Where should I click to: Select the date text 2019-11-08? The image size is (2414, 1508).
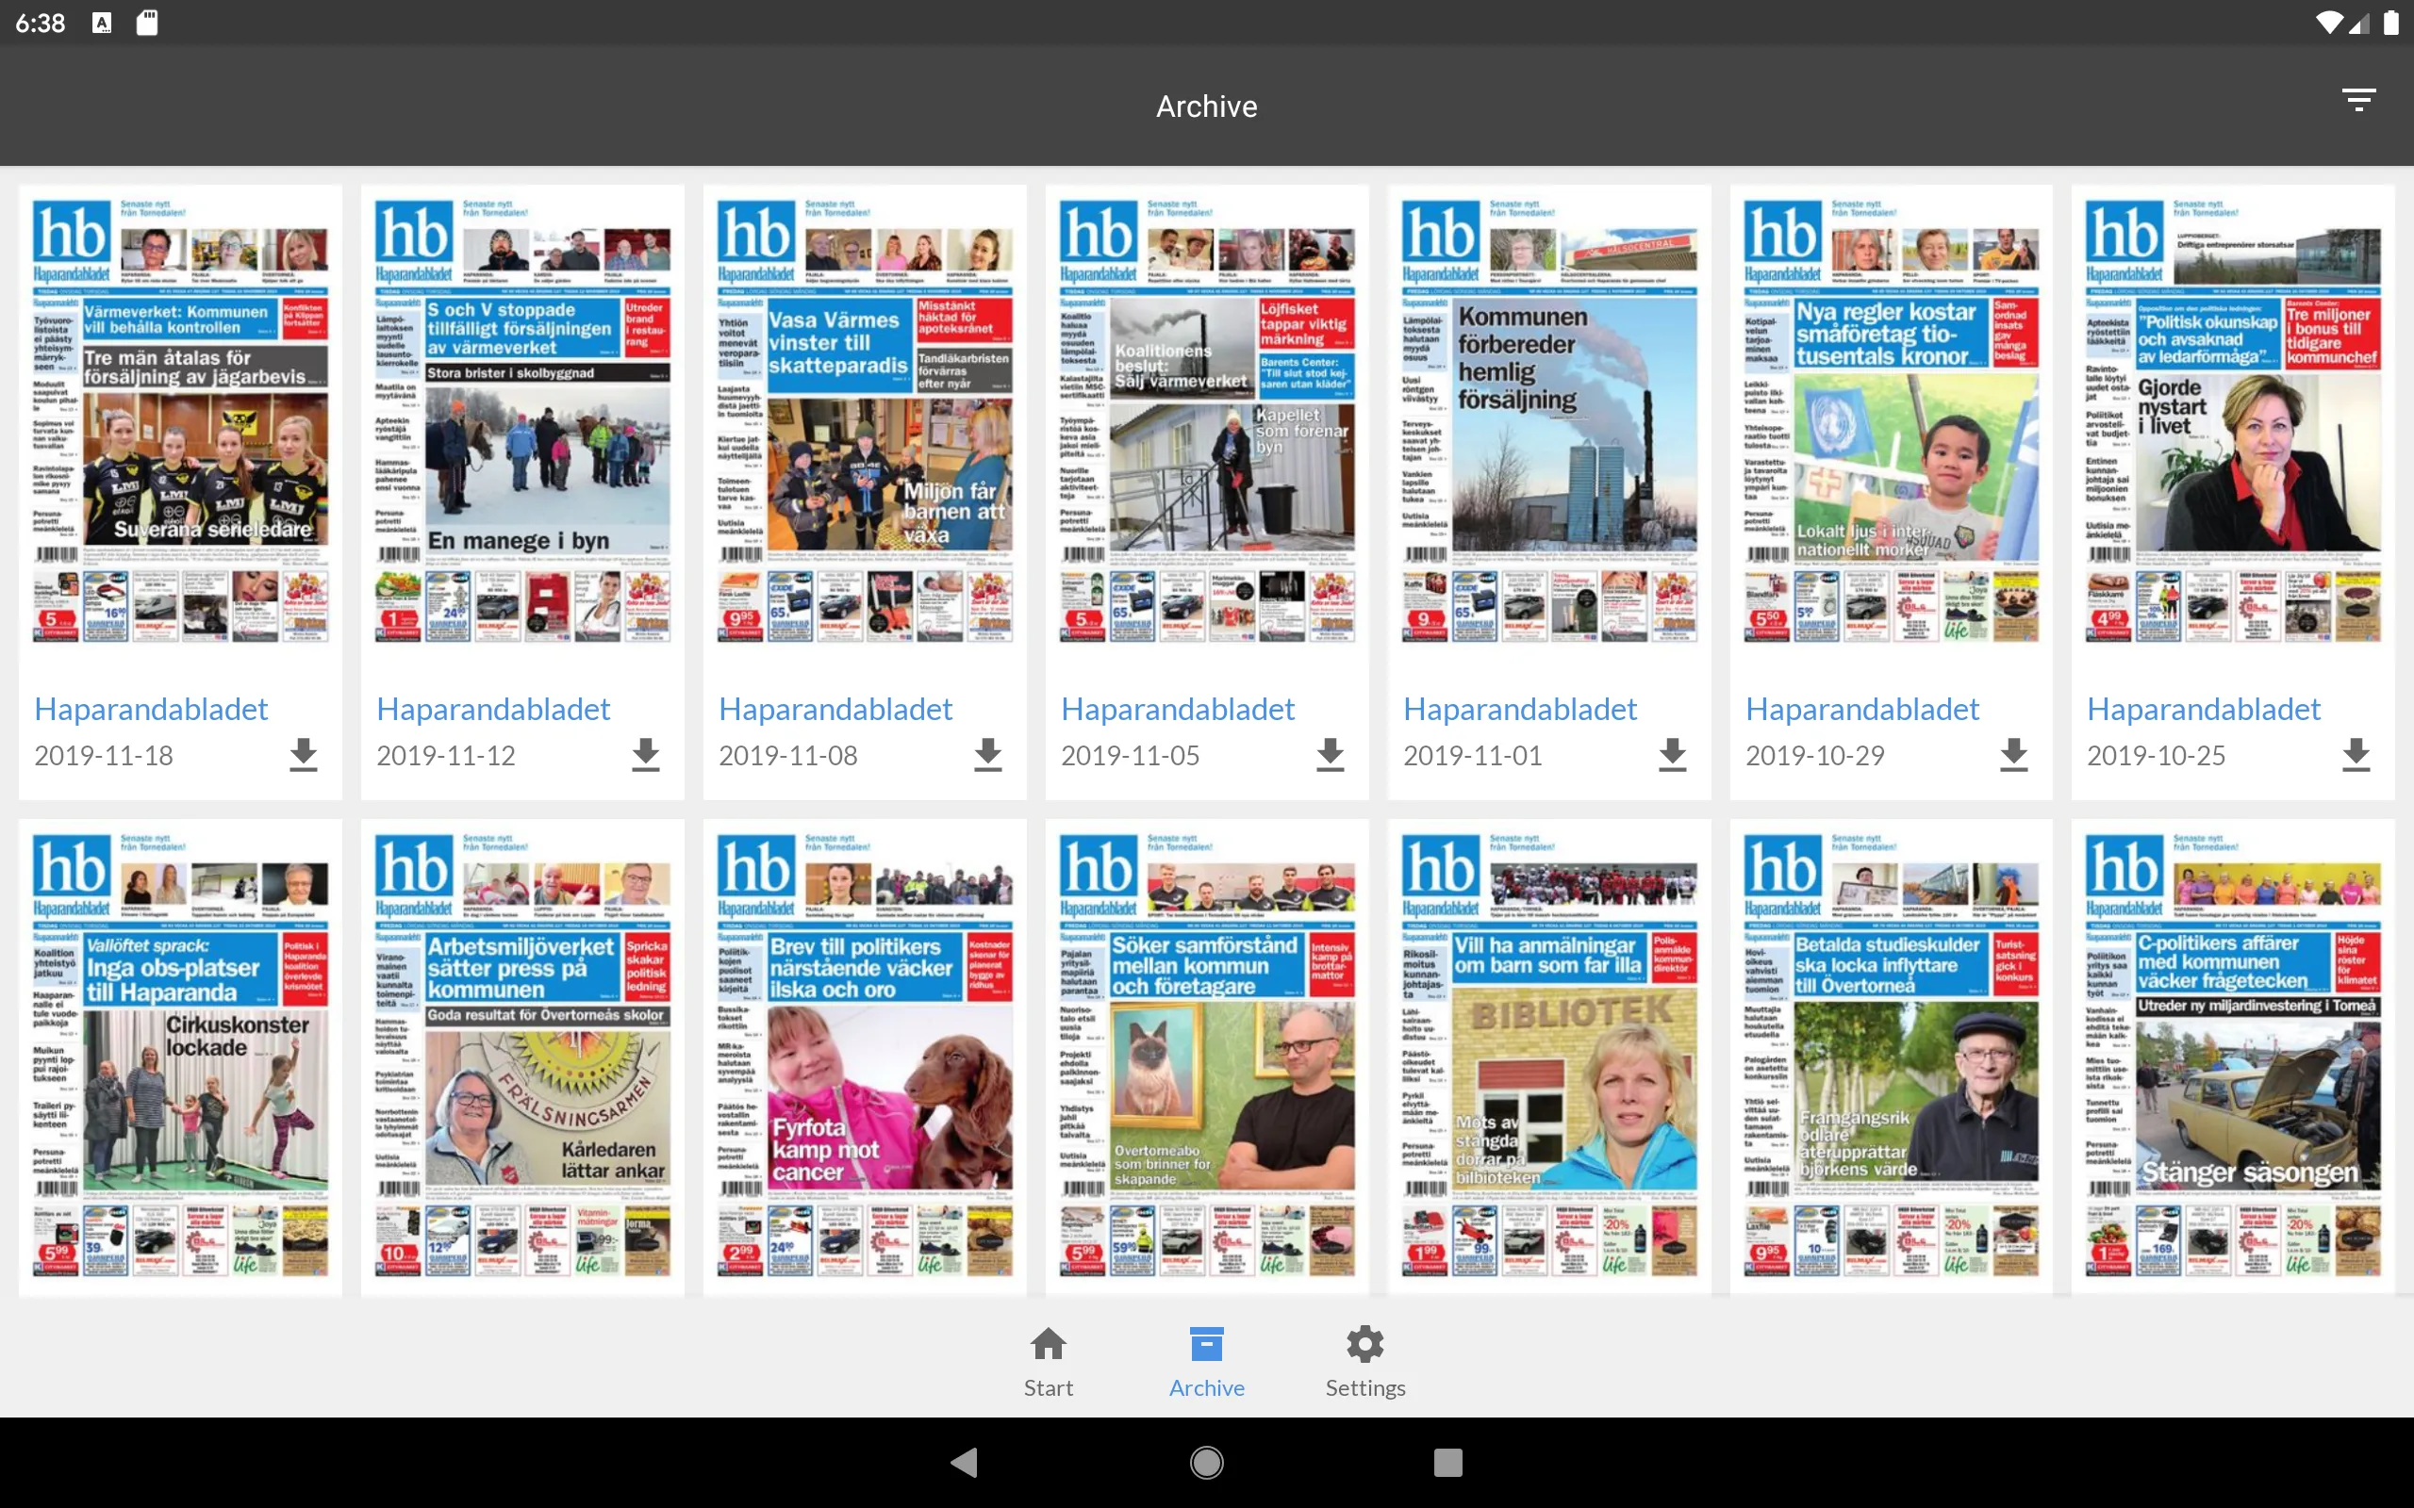click(x=788, y=756)
